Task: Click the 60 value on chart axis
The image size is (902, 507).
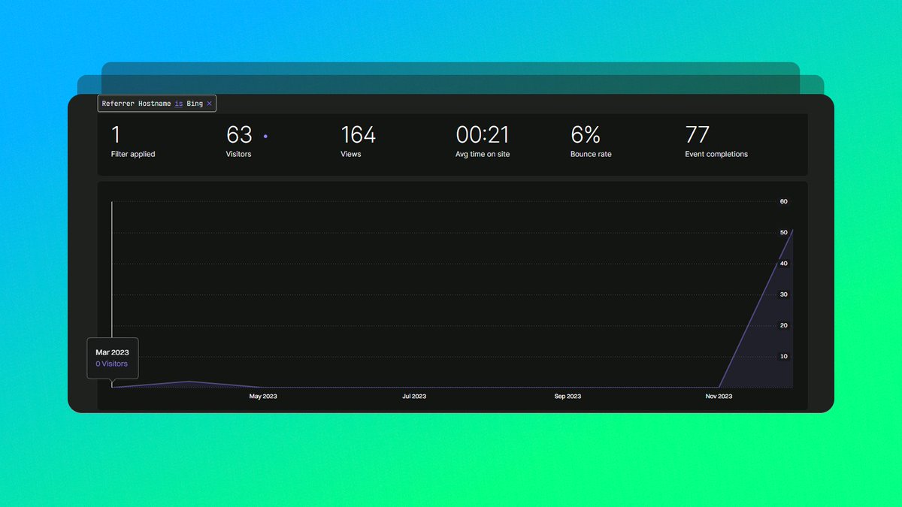Action: tap(783, 201)
